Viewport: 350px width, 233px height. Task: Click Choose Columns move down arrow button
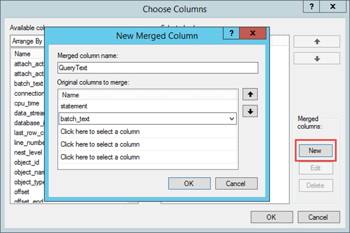point(317,58)
